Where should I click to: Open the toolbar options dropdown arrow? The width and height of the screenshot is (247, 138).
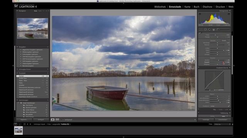point(195,120)
